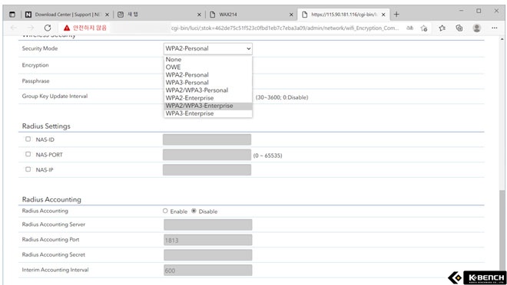Open the Collections icon
The width and height of the screenshot is (507, 285).
459,28
